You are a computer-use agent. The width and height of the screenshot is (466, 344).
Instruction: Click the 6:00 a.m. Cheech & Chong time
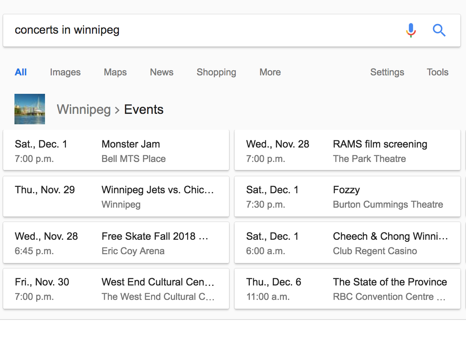266,251
